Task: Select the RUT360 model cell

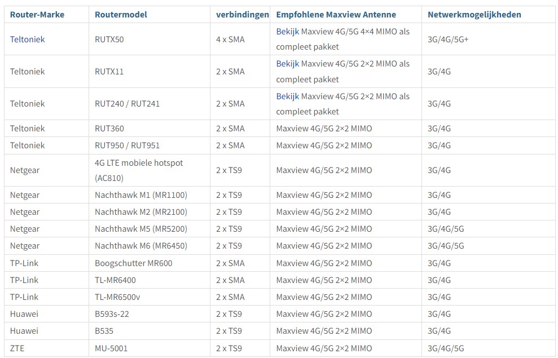Action: [x=109, y=129]
